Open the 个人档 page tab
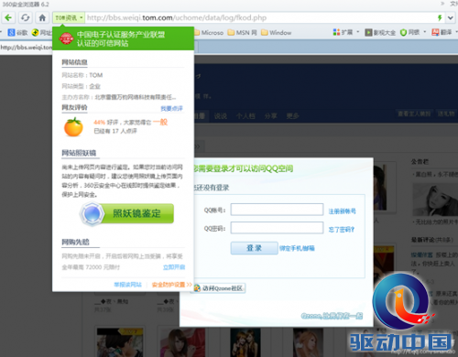 (x=245, y=116)
